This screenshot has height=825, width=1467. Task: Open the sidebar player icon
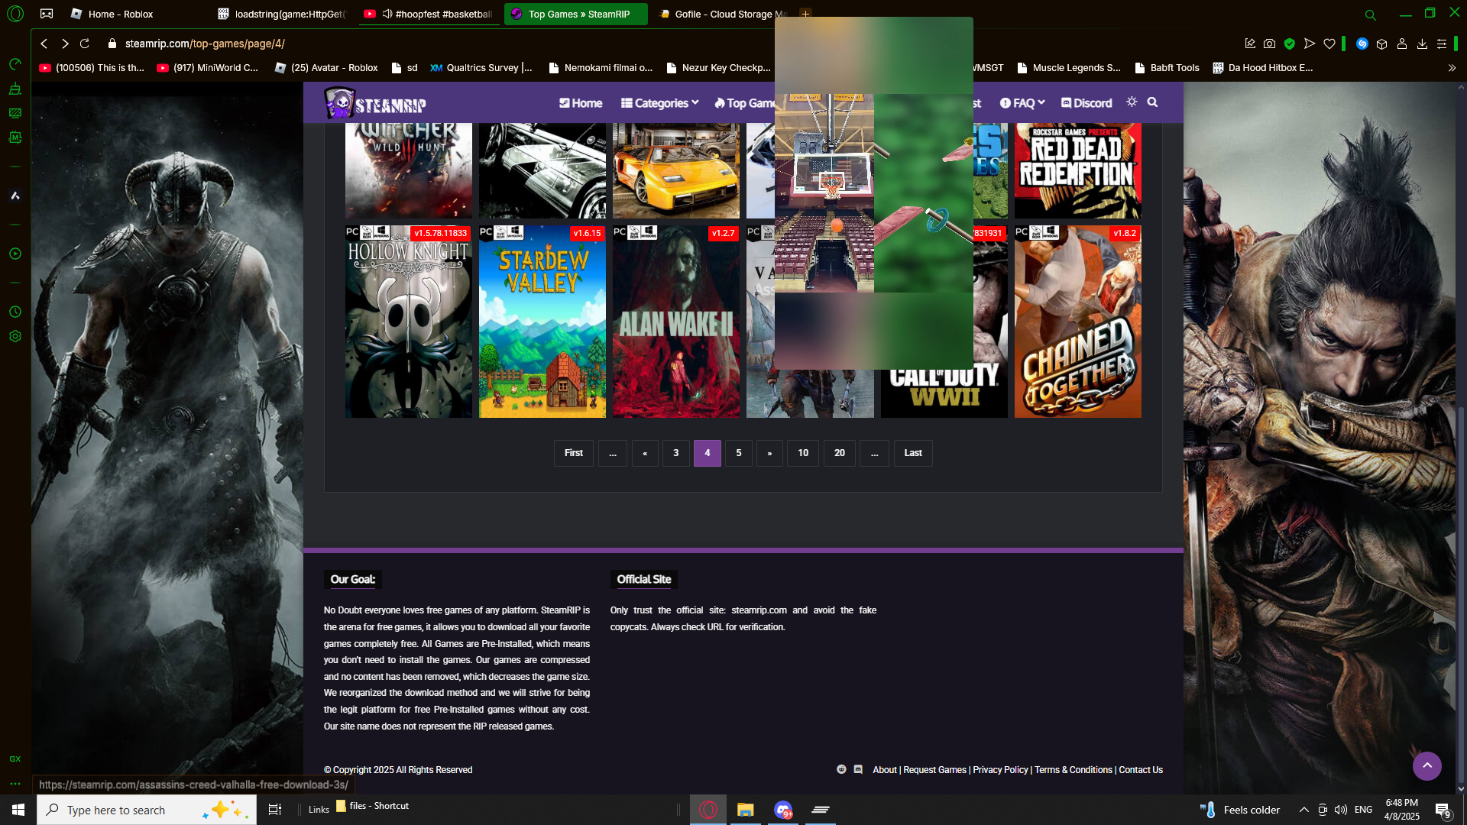pyautogui.click(x=15, y=254)
